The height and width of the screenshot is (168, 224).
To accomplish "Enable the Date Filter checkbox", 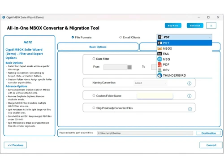I will (94, 59).
